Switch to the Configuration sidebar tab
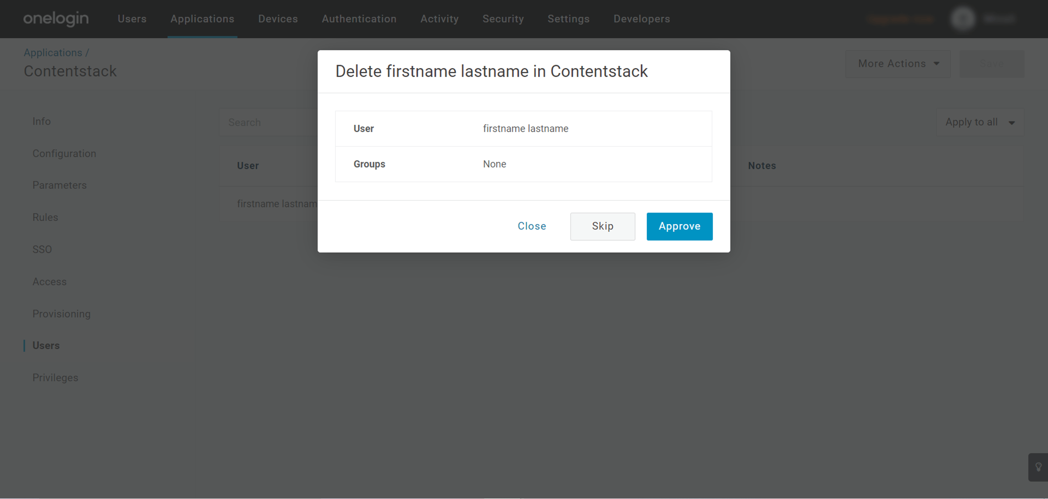Screen dimensions: 1048x499 pos(64,154)
